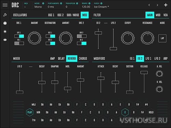The height and width of the screenshot is (128, 171).
Task: Click the Damping slider handle
Action: 55,82
